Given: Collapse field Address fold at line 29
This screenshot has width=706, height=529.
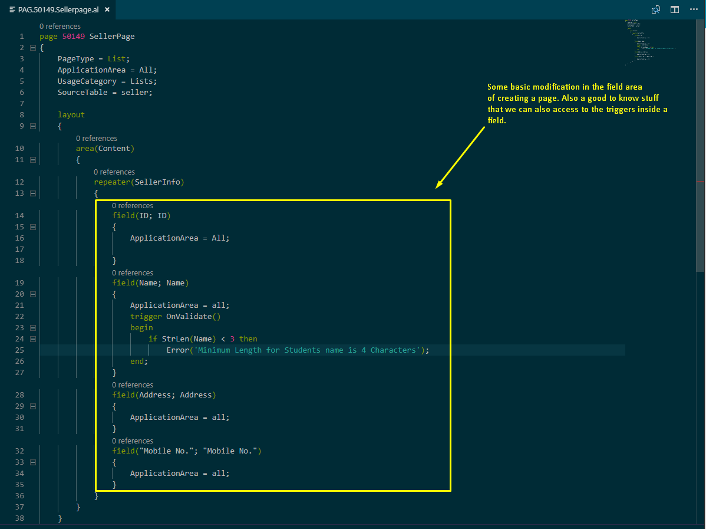Looking at the screenshot, I should (33, 406).
